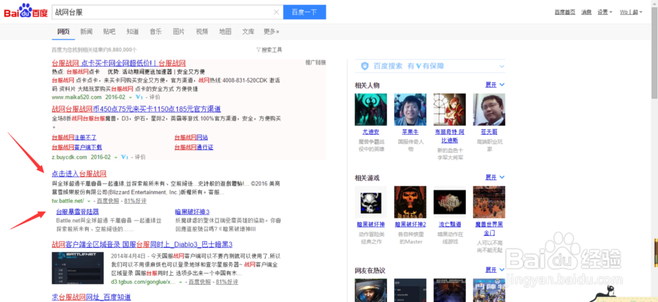This screenshot has height=302, width=658.
Task: Click the 台服战网注册不了 link
Action: coord(74,137)
